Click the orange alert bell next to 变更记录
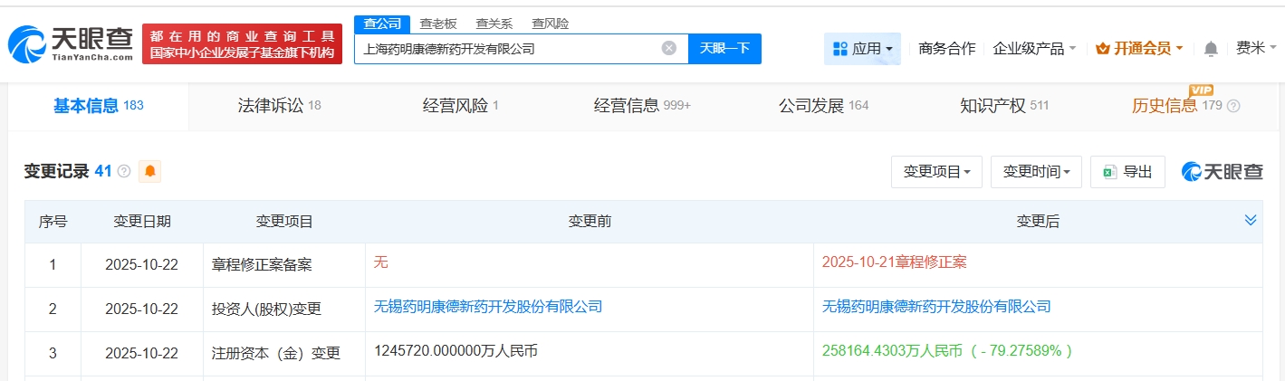1285x381 pixels. click(149, 171)
